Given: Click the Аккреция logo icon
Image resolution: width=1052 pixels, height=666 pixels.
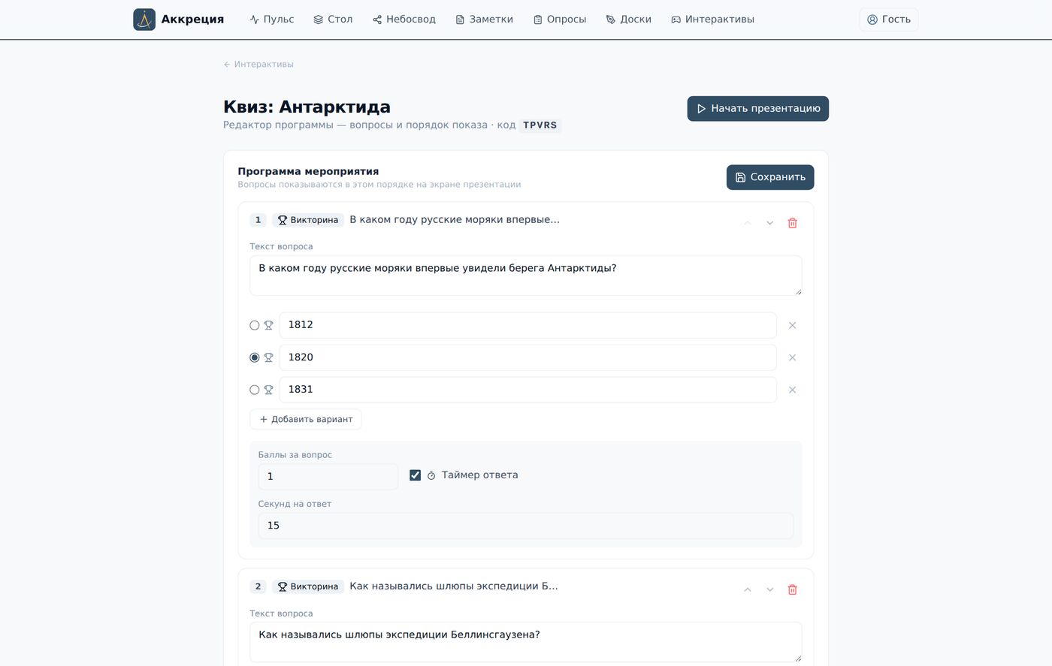Looking at the screenshot, I should pos(144,20).
